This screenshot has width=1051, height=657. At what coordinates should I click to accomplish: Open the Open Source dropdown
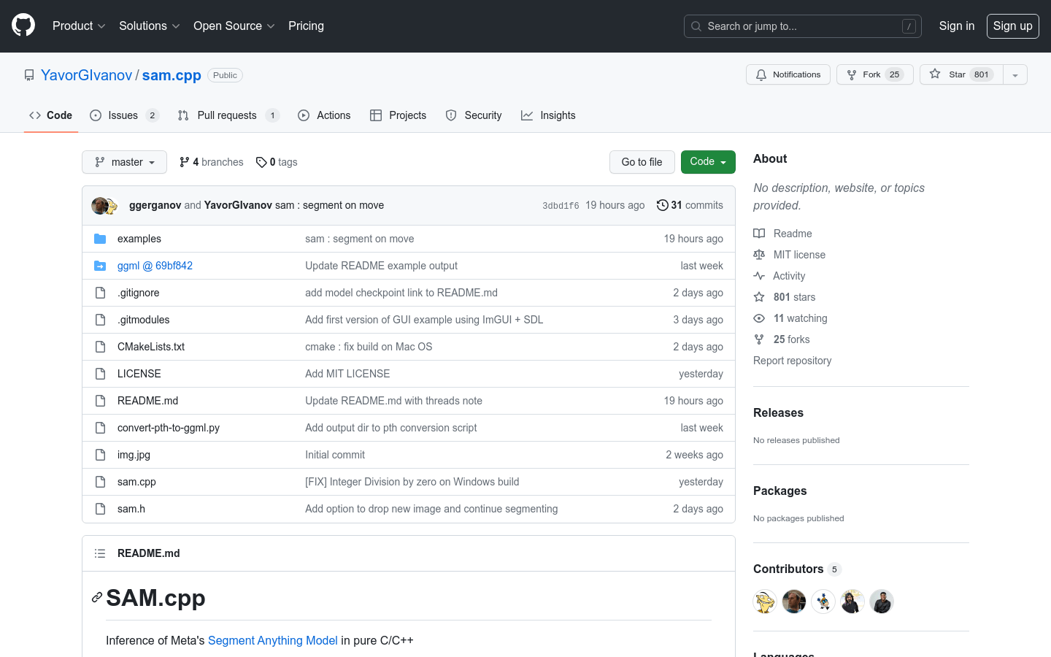coord(234,26)
